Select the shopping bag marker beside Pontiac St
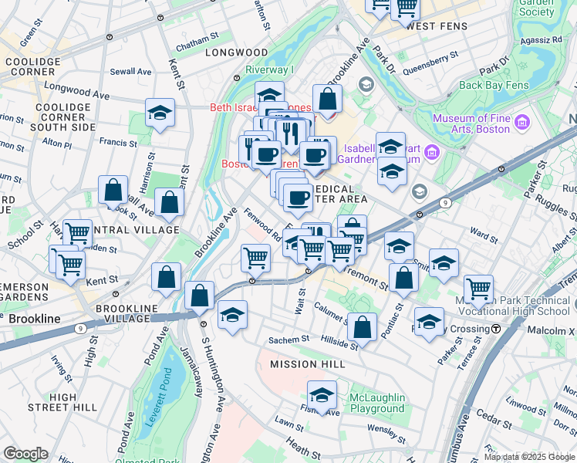577x463 pixels. coord(403,278)
